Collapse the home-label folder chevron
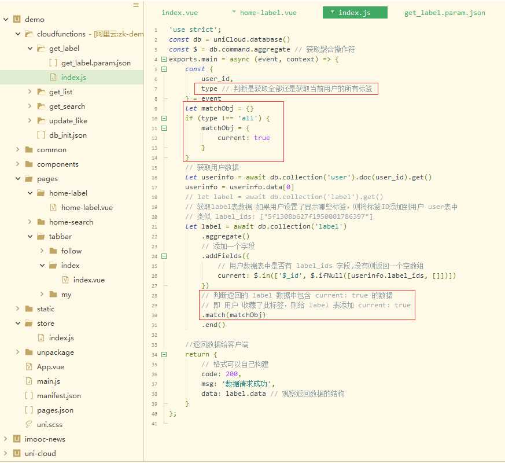 30,193
